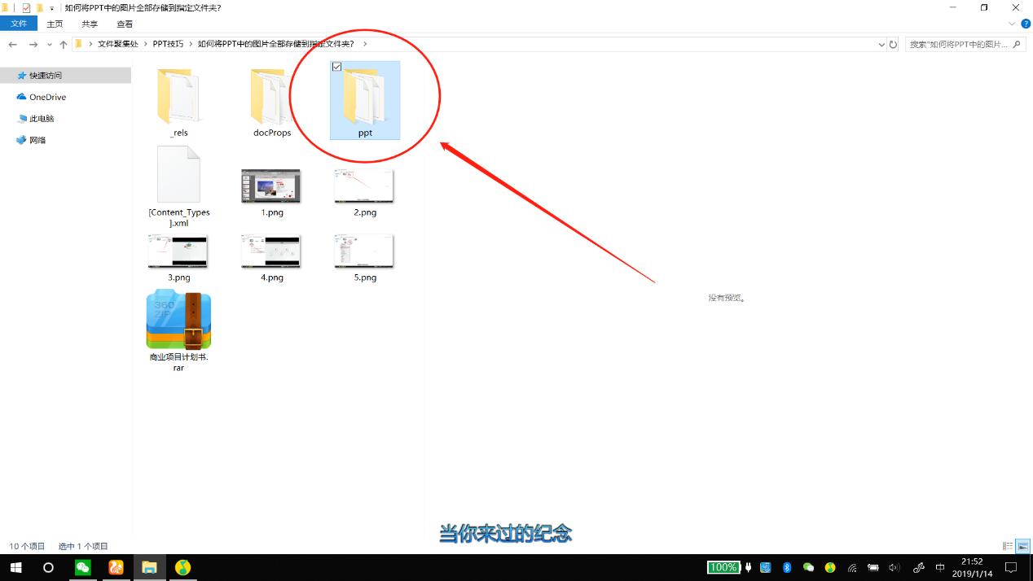Click the 10 个项目 status text
The height and width of the screenshot is (581, 1033).
pyautogui.click(x=27, y=546)
